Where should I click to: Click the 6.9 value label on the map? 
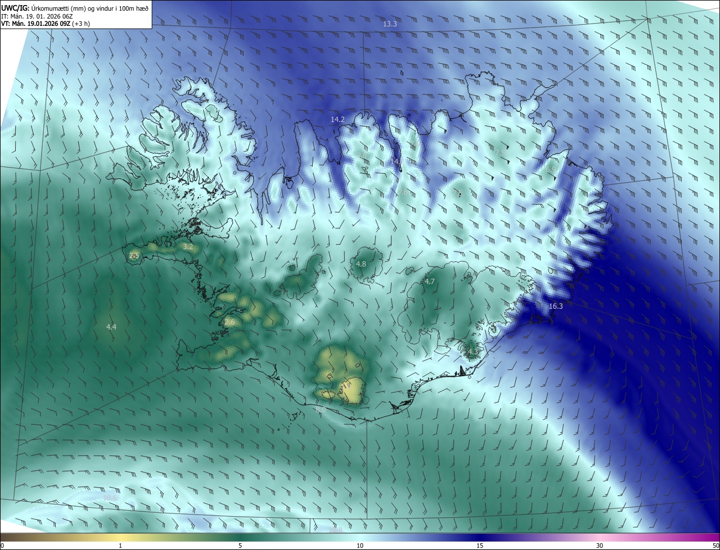pyautogui.click(x=551, y=169)
